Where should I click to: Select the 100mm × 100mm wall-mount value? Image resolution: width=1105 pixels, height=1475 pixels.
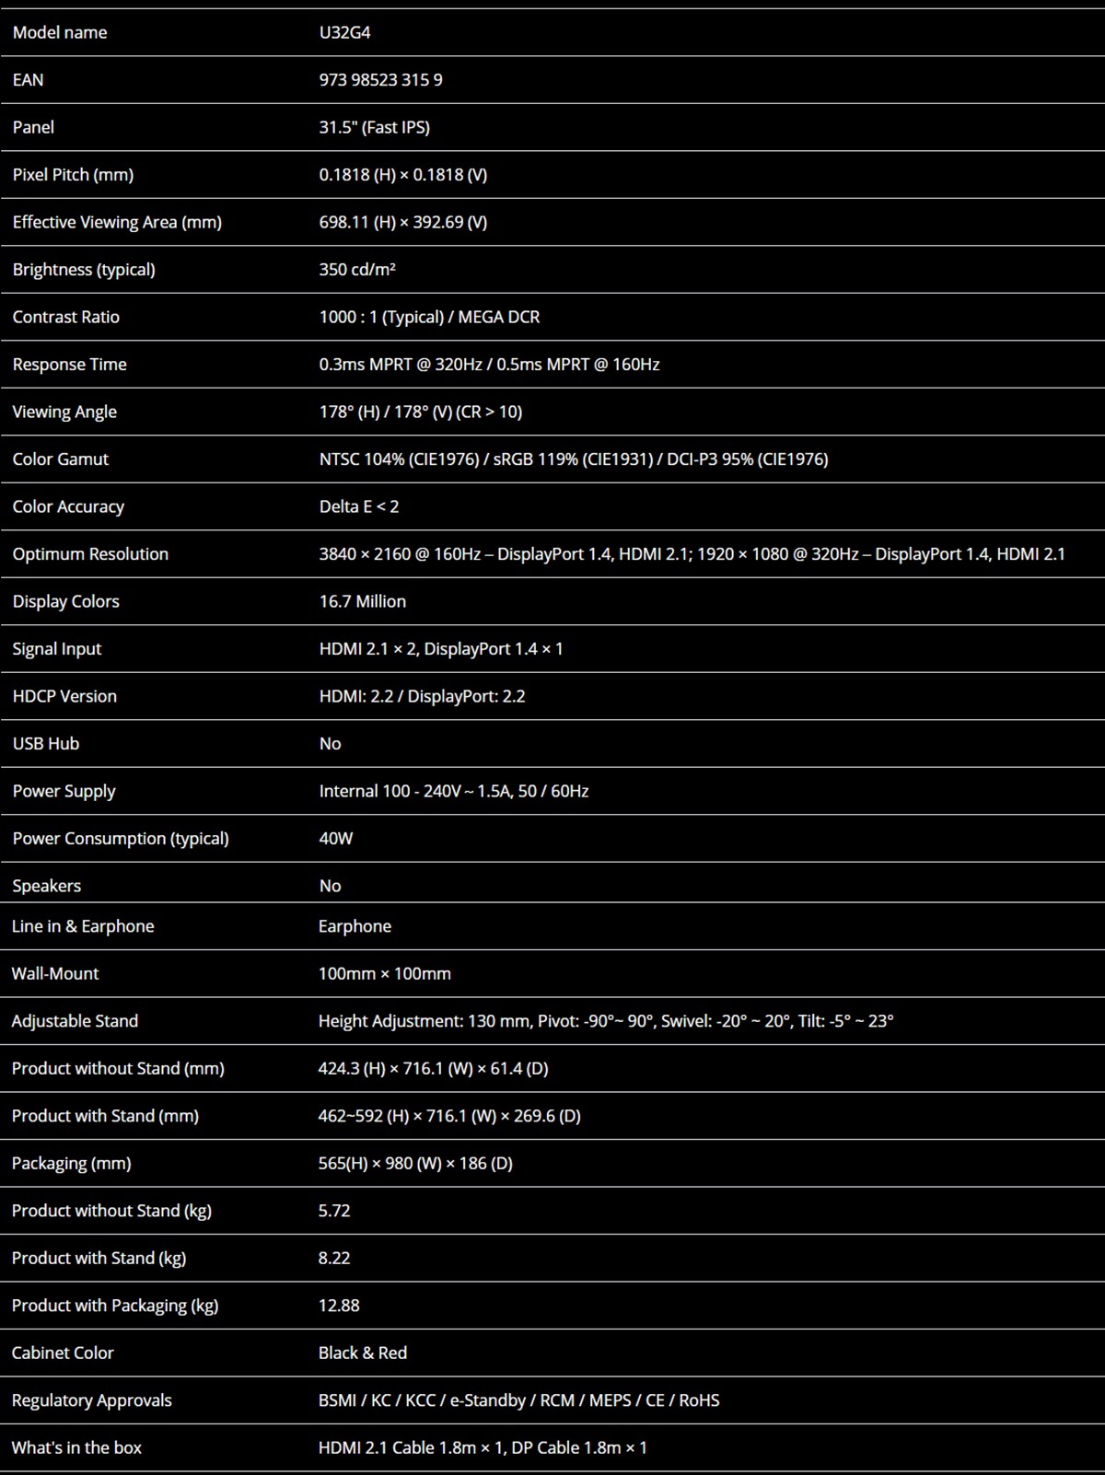click(x=385, y=973)
